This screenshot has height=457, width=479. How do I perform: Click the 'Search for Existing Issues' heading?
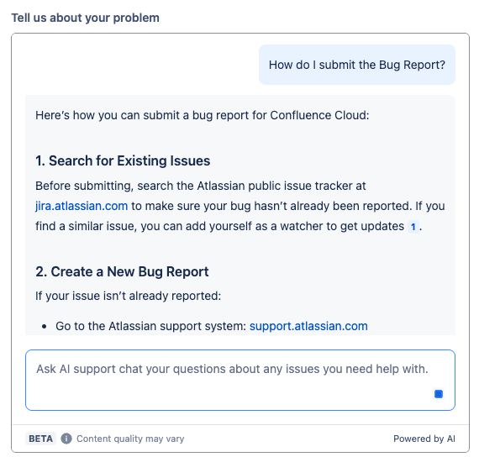click(123, 160)
